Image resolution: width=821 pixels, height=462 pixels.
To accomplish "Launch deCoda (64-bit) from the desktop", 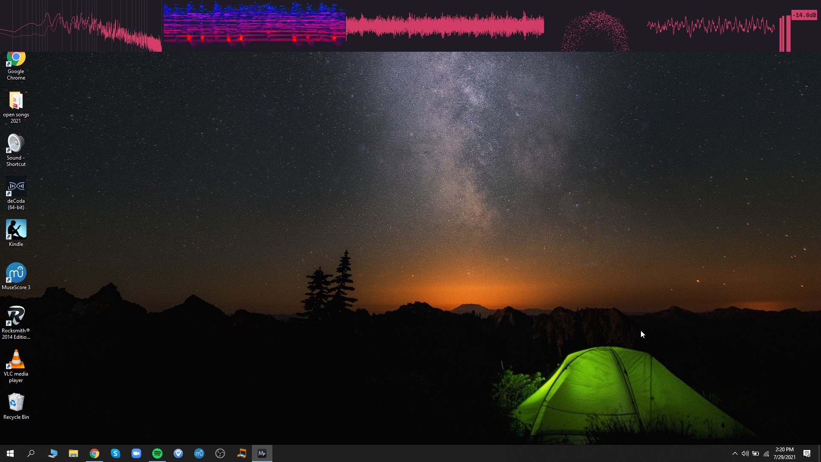I will pyautogui.click(x=16, y=193).
